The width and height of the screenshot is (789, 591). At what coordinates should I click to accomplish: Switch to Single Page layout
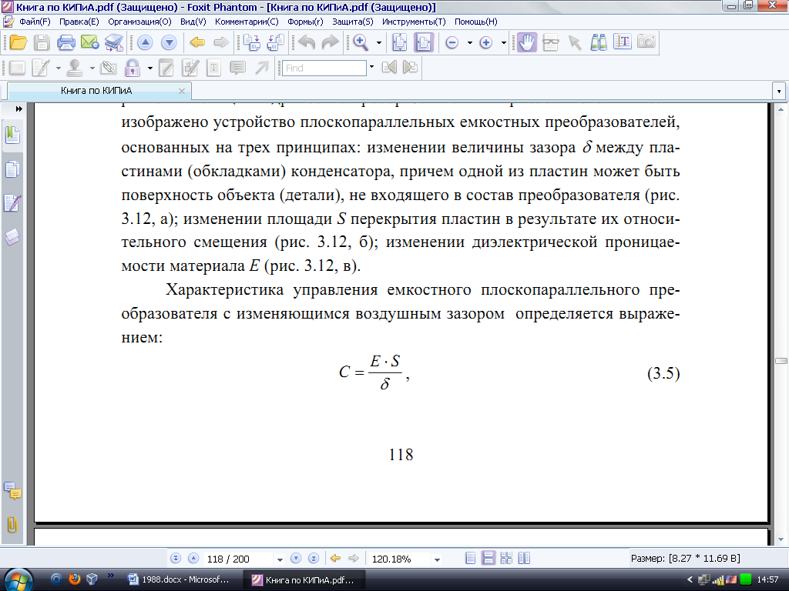point(471,559)
